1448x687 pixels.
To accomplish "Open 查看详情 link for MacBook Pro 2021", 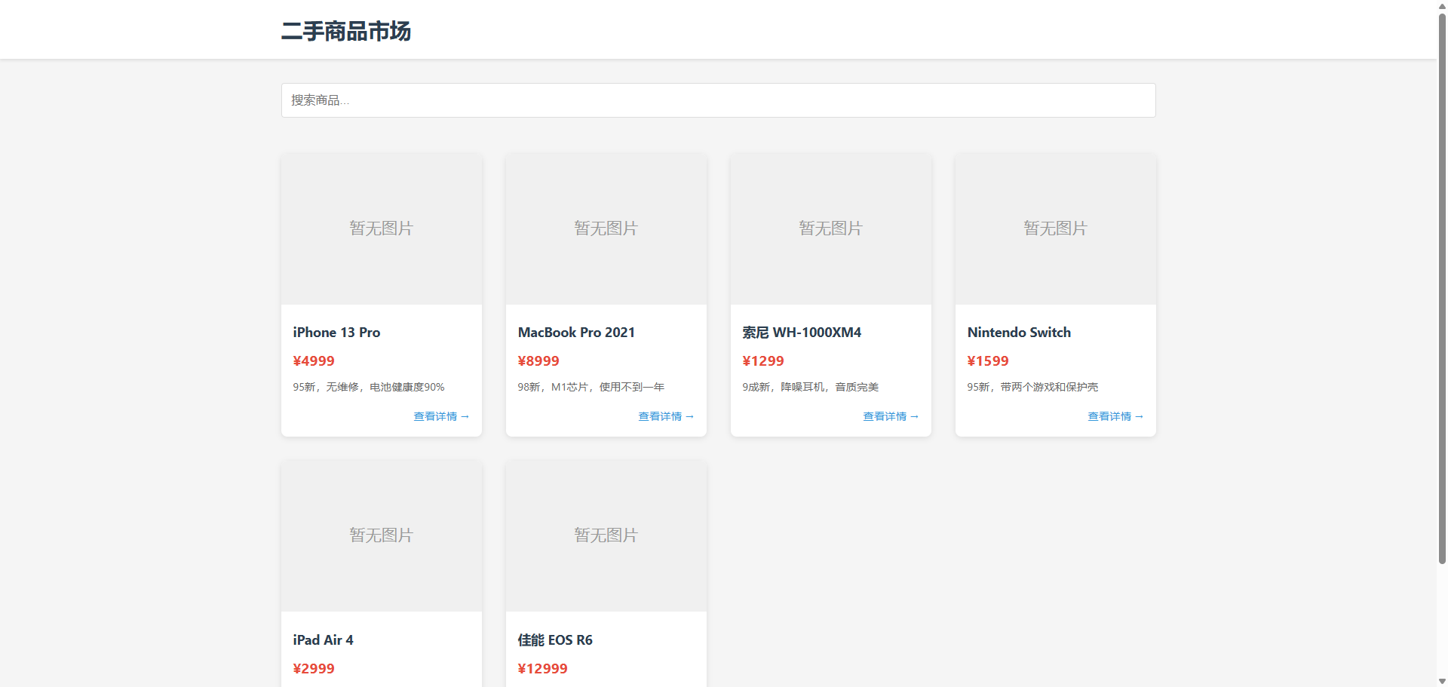I will 665,416.
